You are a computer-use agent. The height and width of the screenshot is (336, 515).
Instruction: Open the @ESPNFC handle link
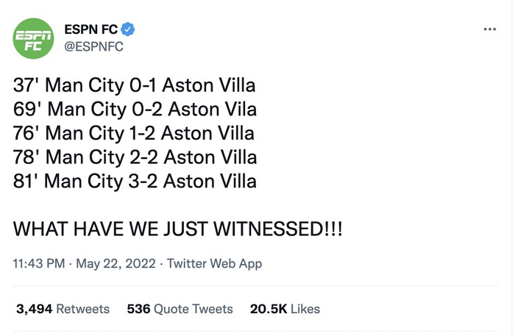[x=93, y=48]
